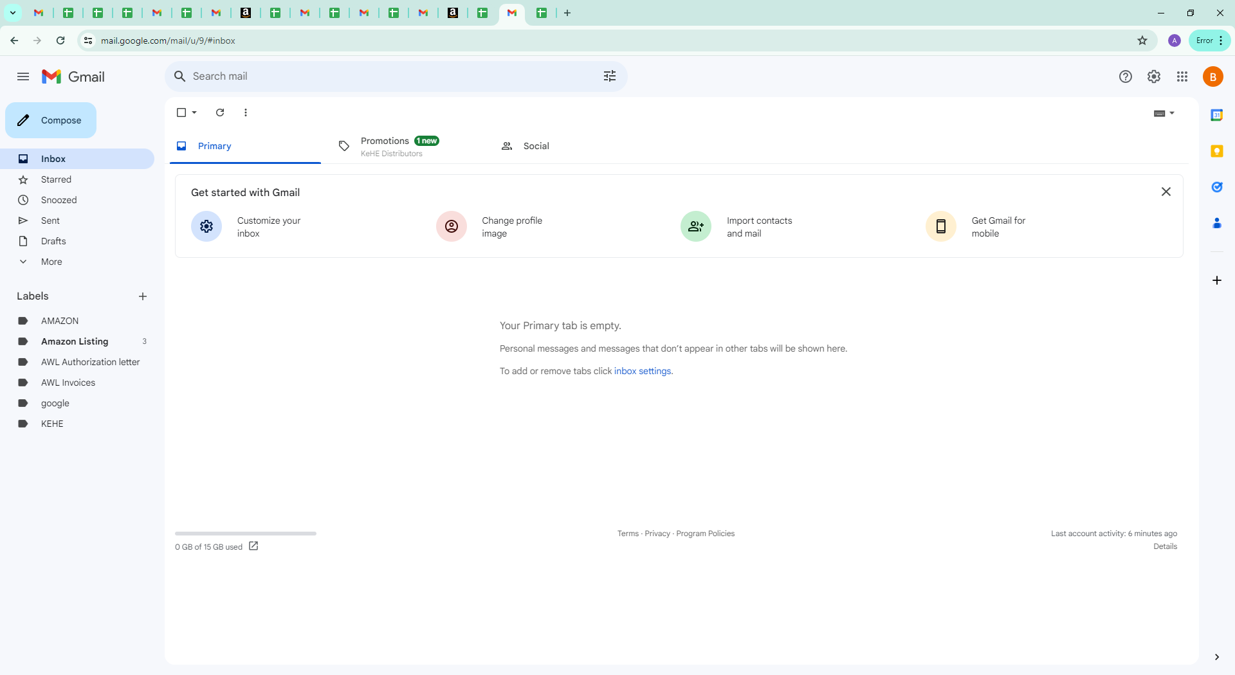Click the Compose button
Image resolution: width=1235 pixels, height=675 pixels.
point(51,120)
